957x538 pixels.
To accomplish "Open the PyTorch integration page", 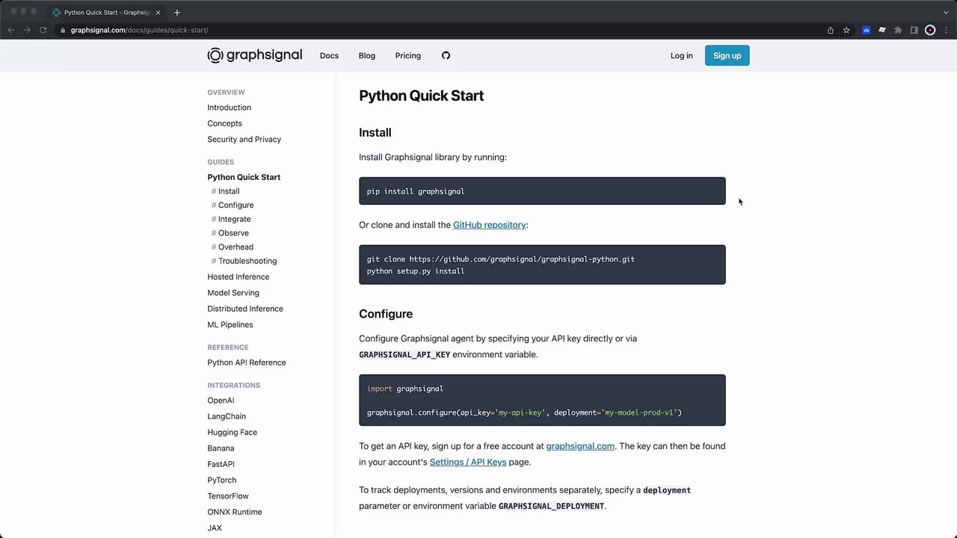I will click(221, 480).
